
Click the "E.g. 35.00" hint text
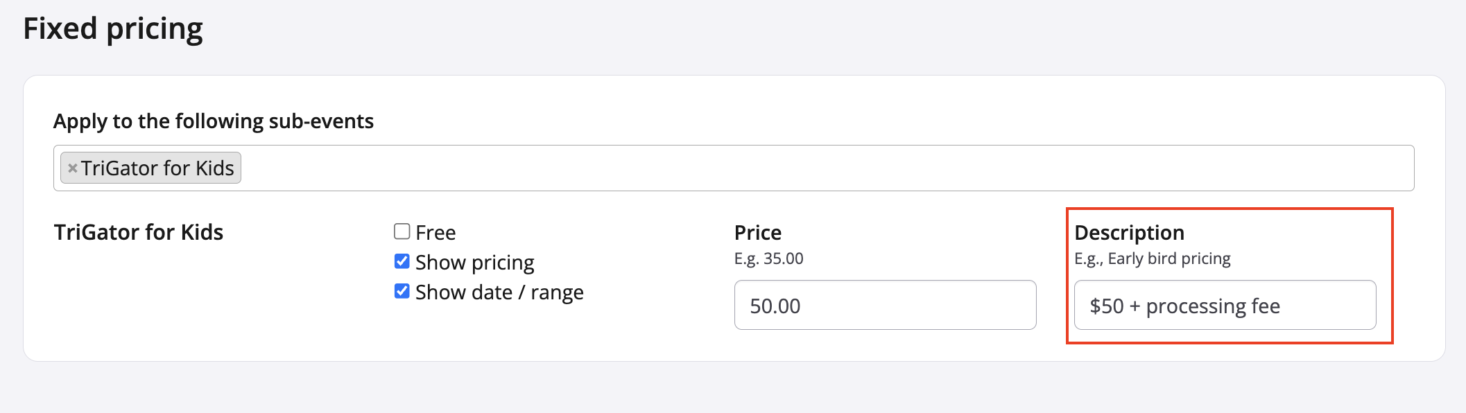(x=768, y=259)
